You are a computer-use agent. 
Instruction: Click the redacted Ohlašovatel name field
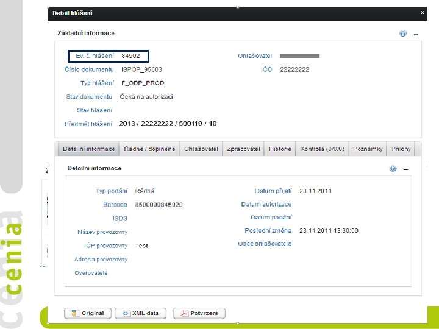pos(300,55)
